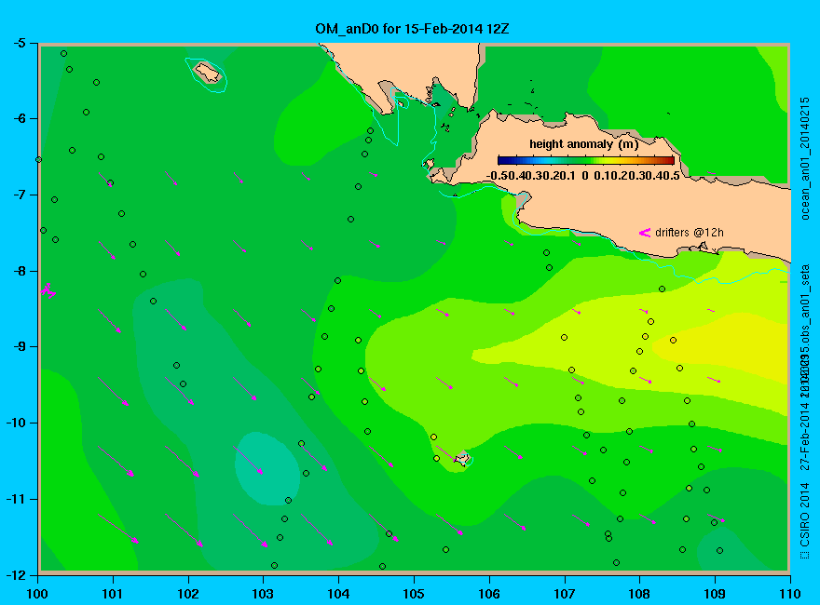
Task: Click the "height anomaly (m)" colorbar label
Action: tap(583, 144)
